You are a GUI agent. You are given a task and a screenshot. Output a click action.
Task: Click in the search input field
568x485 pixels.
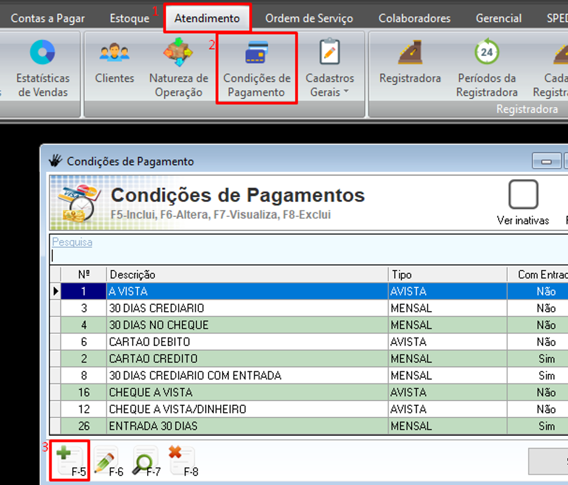coord(304,256)
